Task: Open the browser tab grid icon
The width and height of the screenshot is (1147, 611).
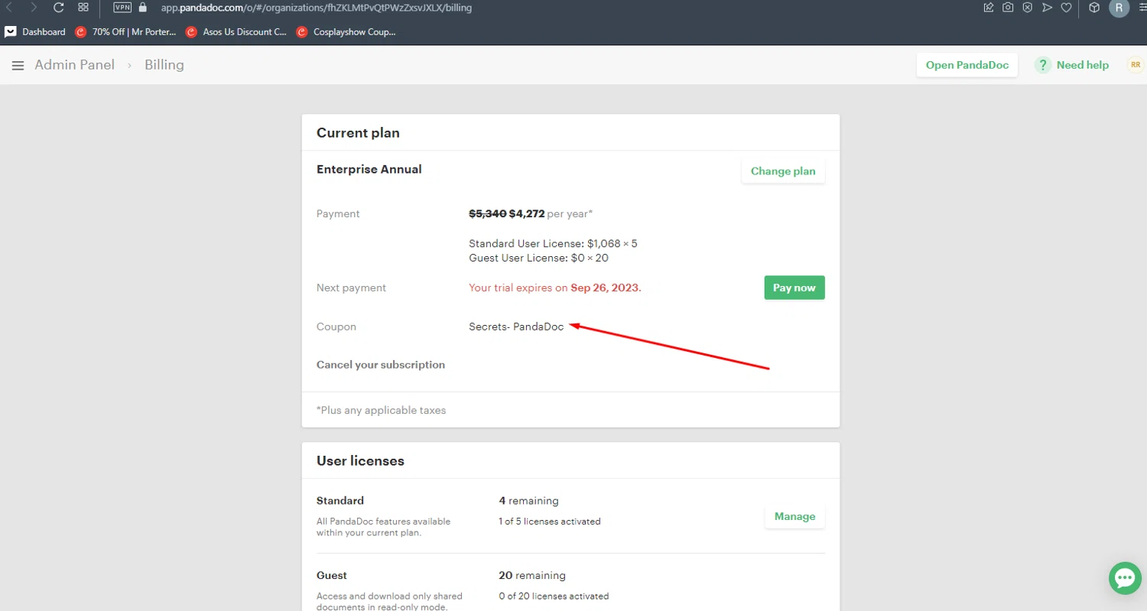Action: point(83,8)
